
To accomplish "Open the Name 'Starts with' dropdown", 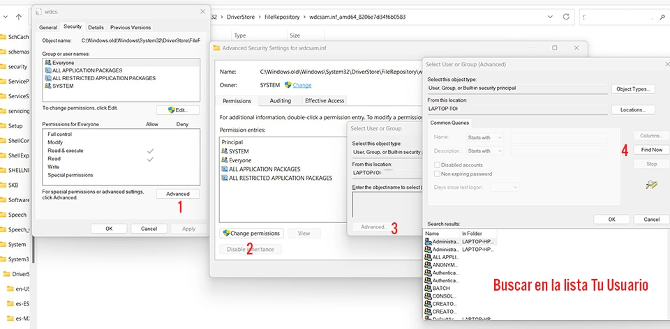I will pos(485,137).
